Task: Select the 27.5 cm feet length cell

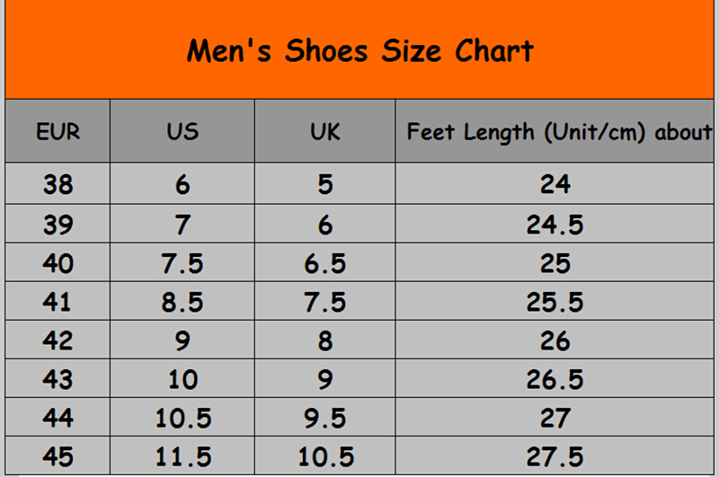Action: click(555, 456)
